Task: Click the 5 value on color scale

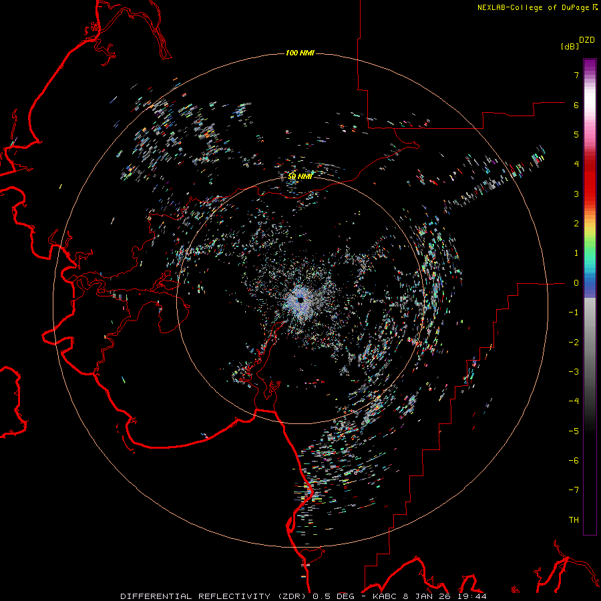Action: [x=576, y=134]
